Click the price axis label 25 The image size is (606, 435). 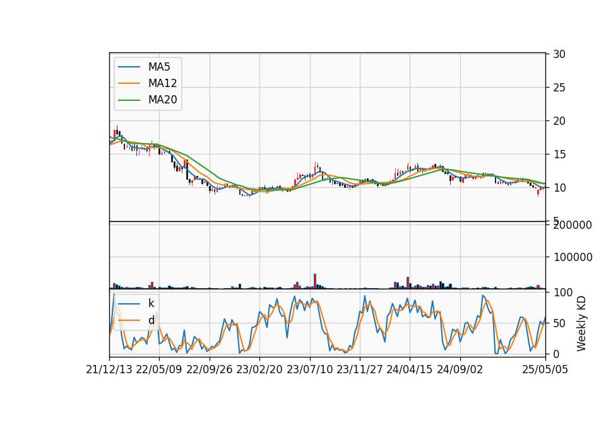click(559, 88)
